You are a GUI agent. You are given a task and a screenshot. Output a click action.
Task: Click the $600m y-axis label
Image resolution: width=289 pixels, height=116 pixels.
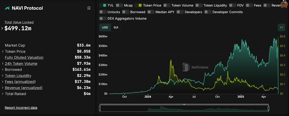click(x=103, y=36)
